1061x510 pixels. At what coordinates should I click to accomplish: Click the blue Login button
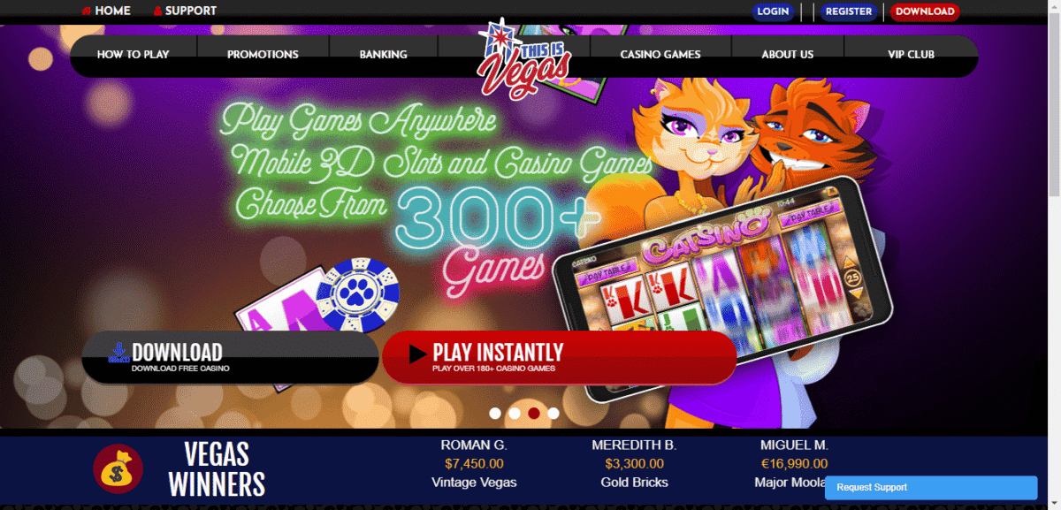pyautogui.click(x=773, y=11)
